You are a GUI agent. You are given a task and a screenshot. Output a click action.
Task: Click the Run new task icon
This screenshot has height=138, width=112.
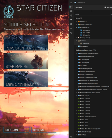(x=105, y=7)
